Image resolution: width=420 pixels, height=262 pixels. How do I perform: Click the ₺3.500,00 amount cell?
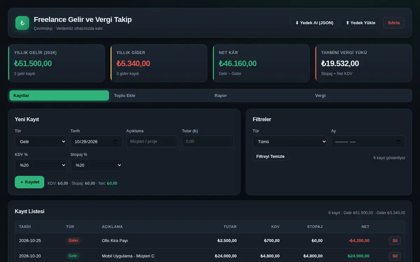[227, 241]
